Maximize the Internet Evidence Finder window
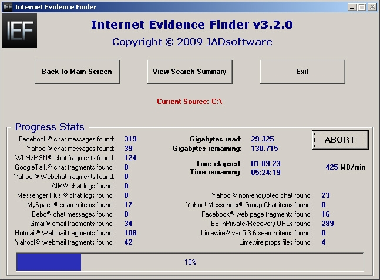 point(362,7)
